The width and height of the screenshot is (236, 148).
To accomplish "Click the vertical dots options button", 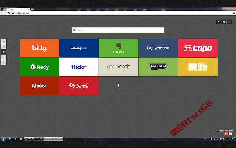I will (229, 22).
